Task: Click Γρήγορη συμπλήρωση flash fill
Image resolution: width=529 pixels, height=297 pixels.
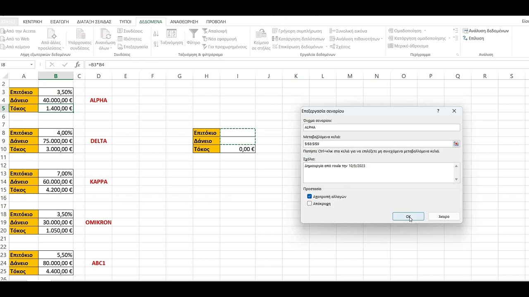Action: click(297, 31)
